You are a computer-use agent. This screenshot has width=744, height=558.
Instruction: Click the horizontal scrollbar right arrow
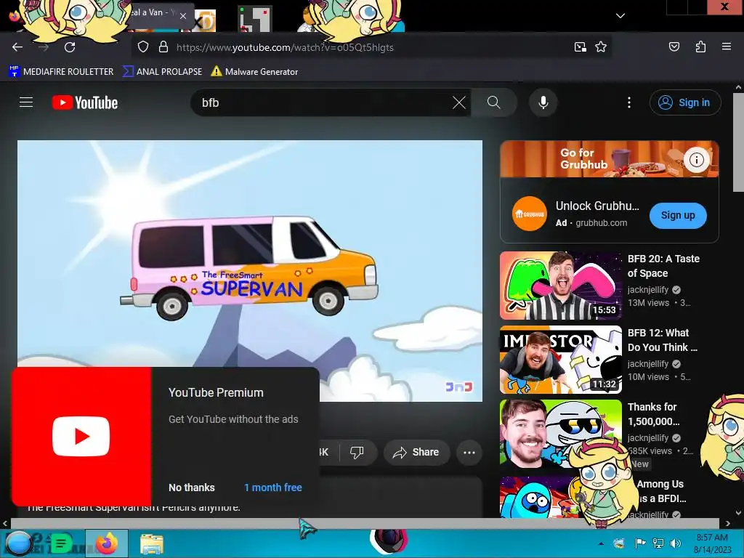pyautogui.click(x=728, y=523)
